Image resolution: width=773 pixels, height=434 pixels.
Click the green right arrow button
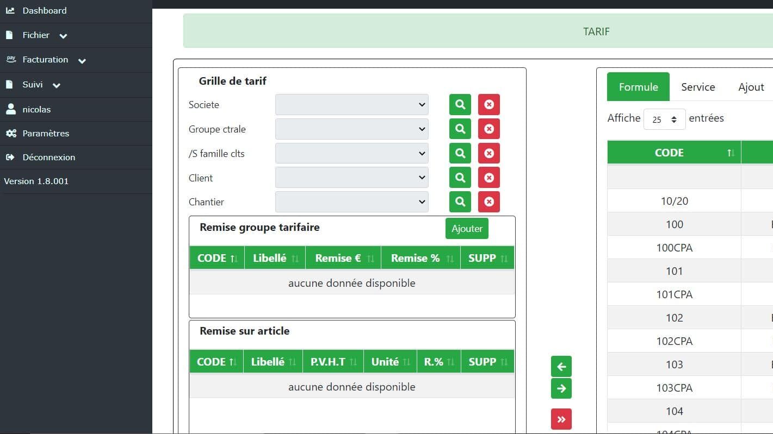[x=561, y=388]
